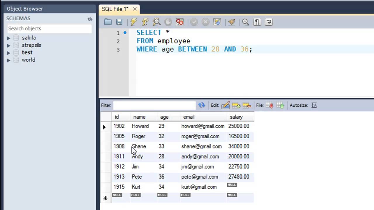Viewport: 374px width, 210px height.
Task: Focus the Search objects field
Action: [x=49, y=28]
